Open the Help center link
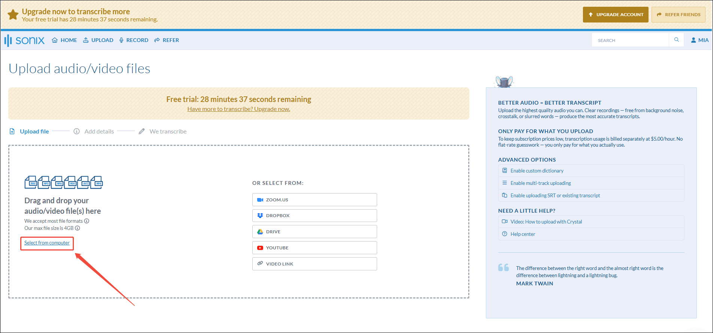Screen dimensions: 713x333 click(x=591, y=234)
